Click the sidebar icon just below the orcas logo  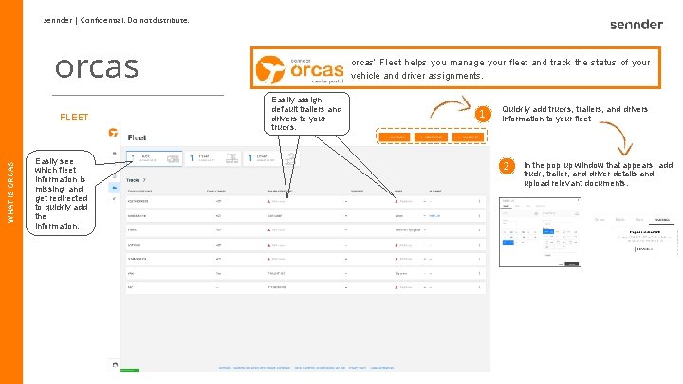point(114,154)
